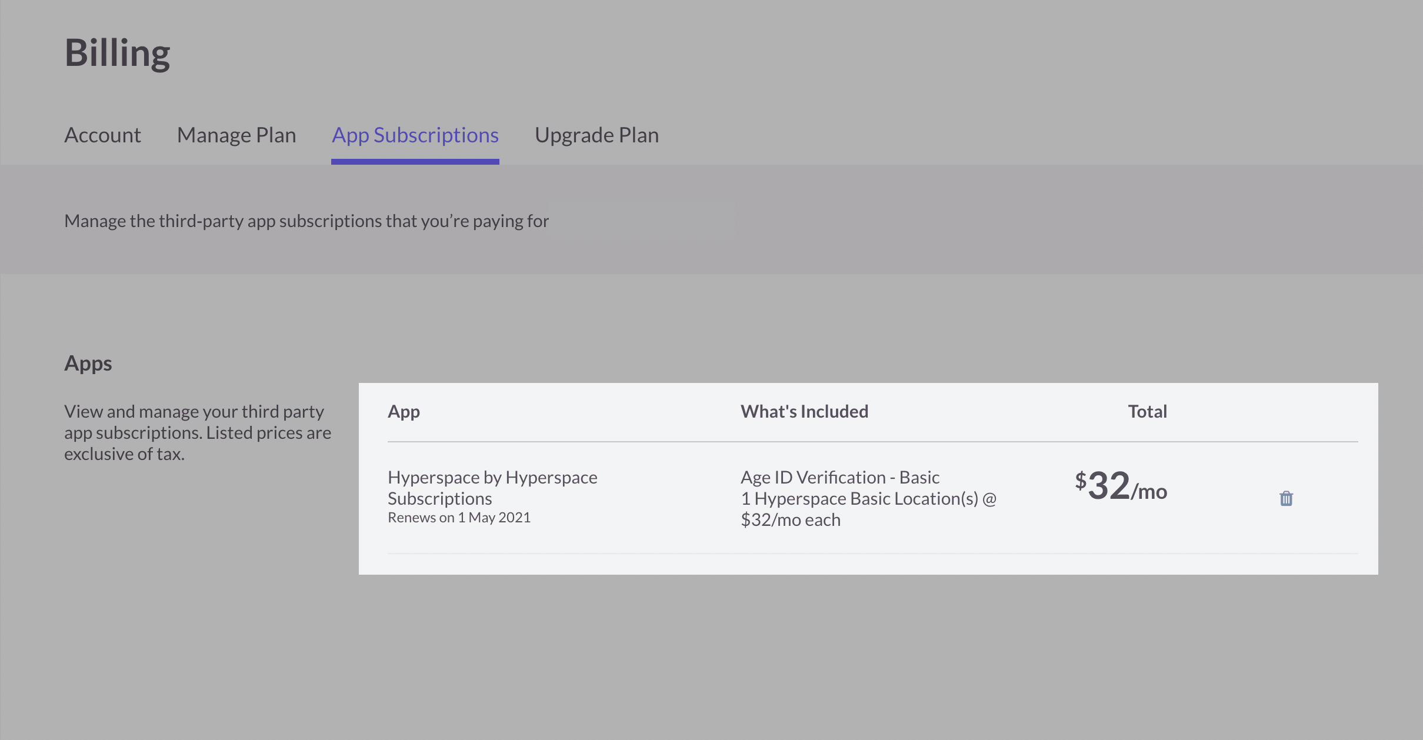
Task: Go to the Upgrade Plan tab
Action: click(596, 135)
